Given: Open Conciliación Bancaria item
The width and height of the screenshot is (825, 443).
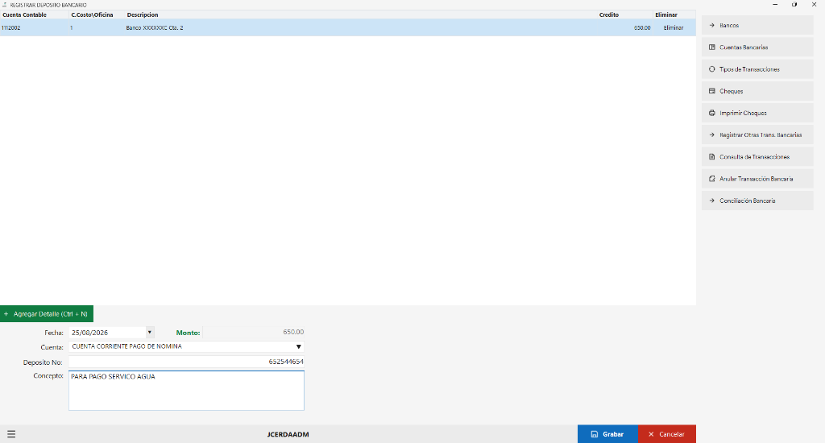Looking at the screenshot, I should (x=757, y=201).
